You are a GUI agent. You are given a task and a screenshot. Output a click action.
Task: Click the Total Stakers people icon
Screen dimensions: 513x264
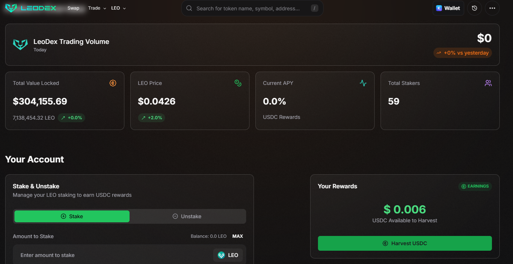tap(488, 83)
